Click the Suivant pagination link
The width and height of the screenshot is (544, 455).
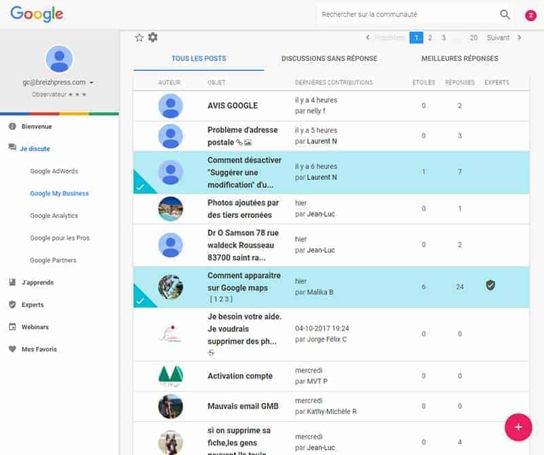coord(498,37)
